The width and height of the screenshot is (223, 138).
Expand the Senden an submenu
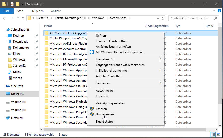(x=160, y=83)
